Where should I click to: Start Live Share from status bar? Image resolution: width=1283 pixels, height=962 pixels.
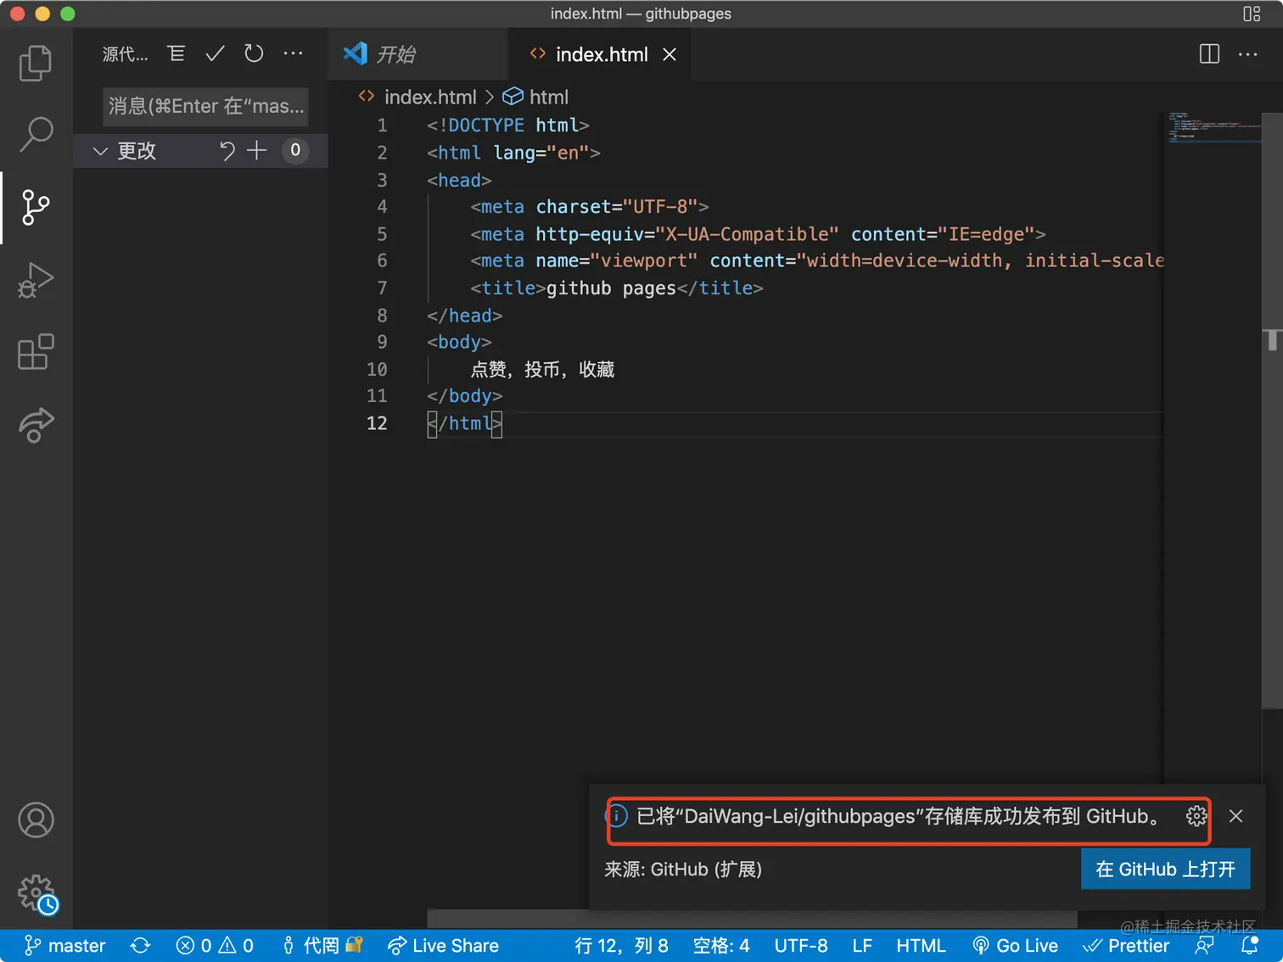pos(443,946)
